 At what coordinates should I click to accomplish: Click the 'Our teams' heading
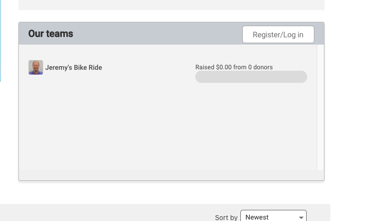point(51,34)
